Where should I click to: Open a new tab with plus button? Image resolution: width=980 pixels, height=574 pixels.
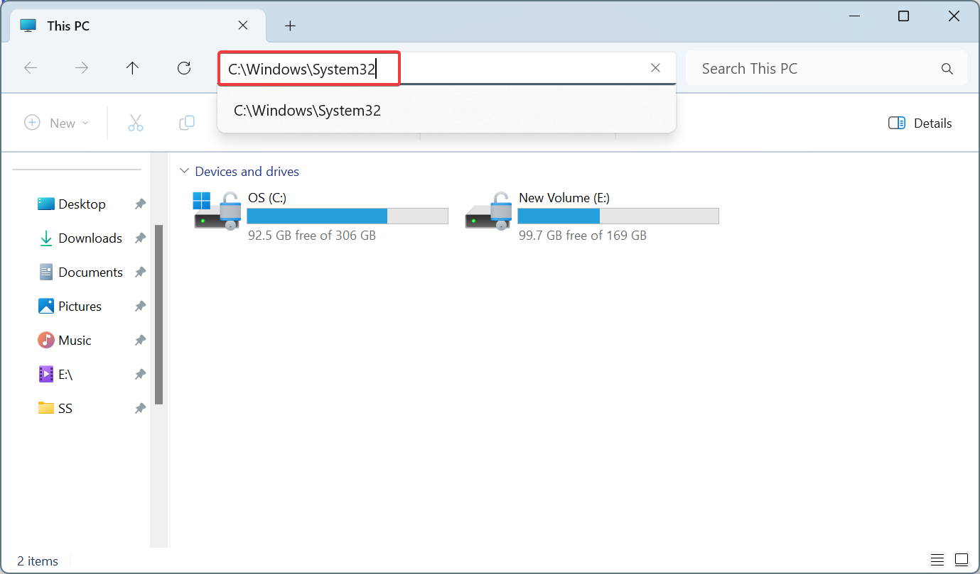[290, 26]
